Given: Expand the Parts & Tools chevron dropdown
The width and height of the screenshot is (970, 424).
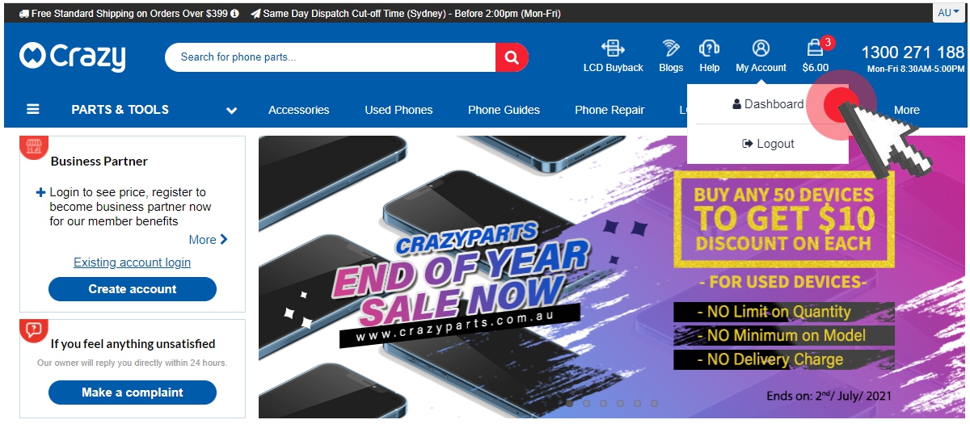Looking at the screenshot, I should 232,111.
